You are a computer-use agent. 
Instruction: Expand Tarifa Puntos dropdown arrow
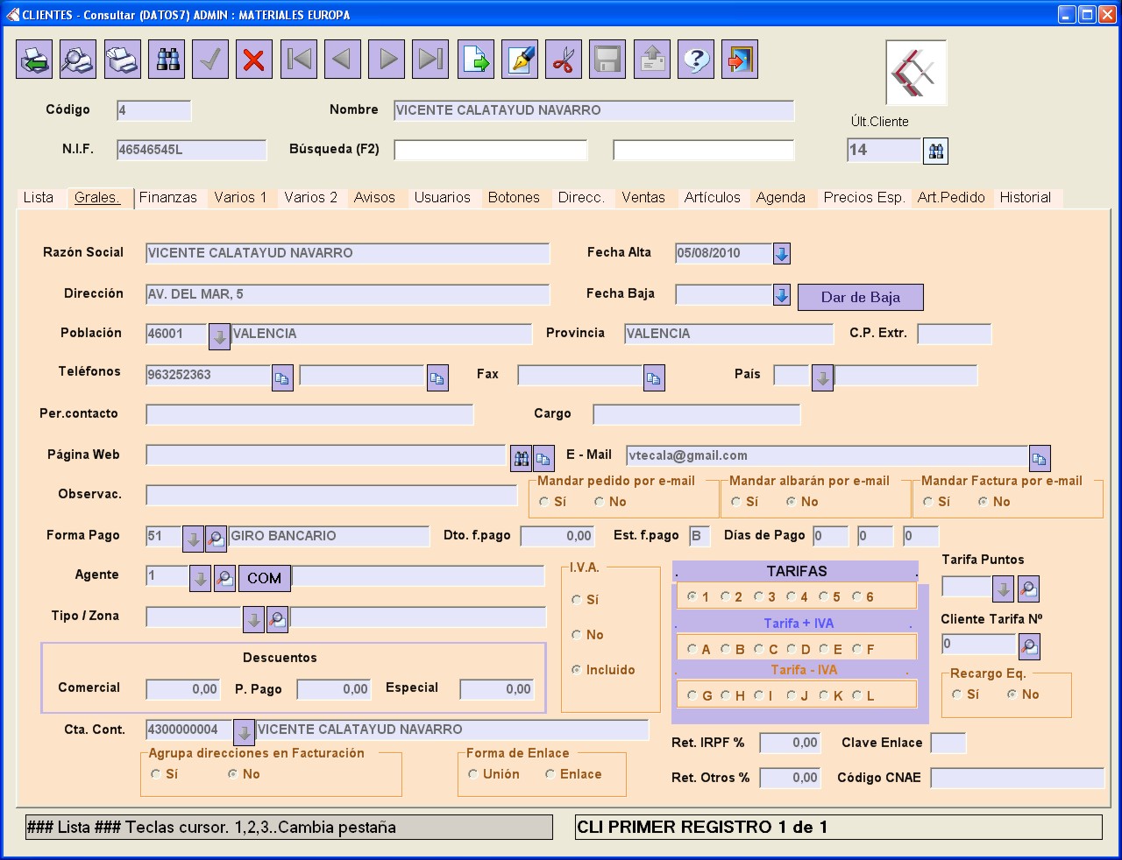[x=1004, y=589]
